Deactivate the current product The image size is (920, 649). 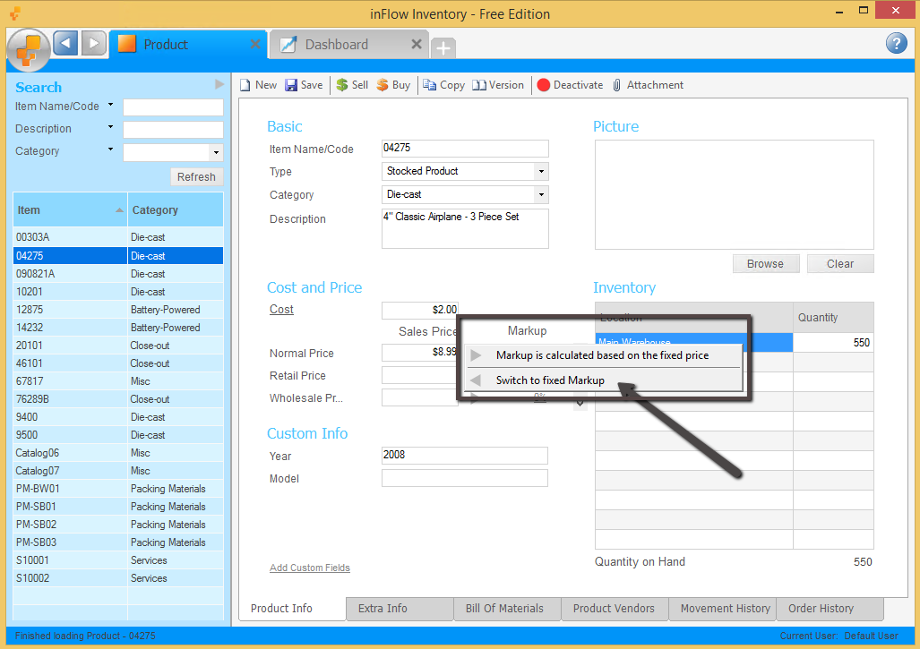570,85
